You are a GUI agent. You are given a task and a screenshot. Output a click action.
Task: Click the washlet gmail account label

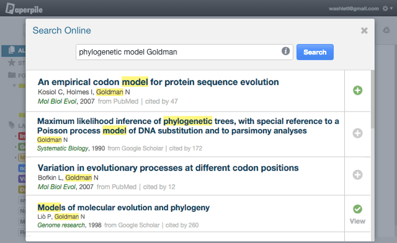tap(354, 9)
